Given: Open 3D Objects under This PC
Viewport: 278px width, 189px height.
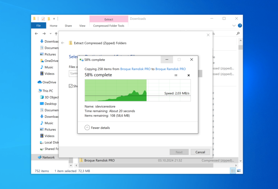Looking at the screenshot, I should pos(49,97).
